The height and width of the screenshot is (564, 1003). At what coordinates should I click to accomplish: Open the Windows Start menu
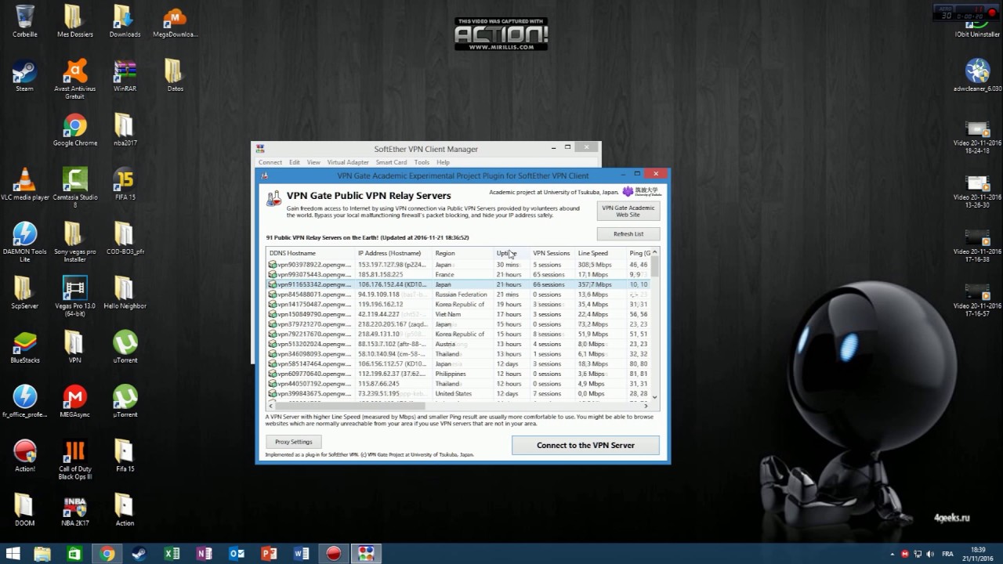pos(13,554)
